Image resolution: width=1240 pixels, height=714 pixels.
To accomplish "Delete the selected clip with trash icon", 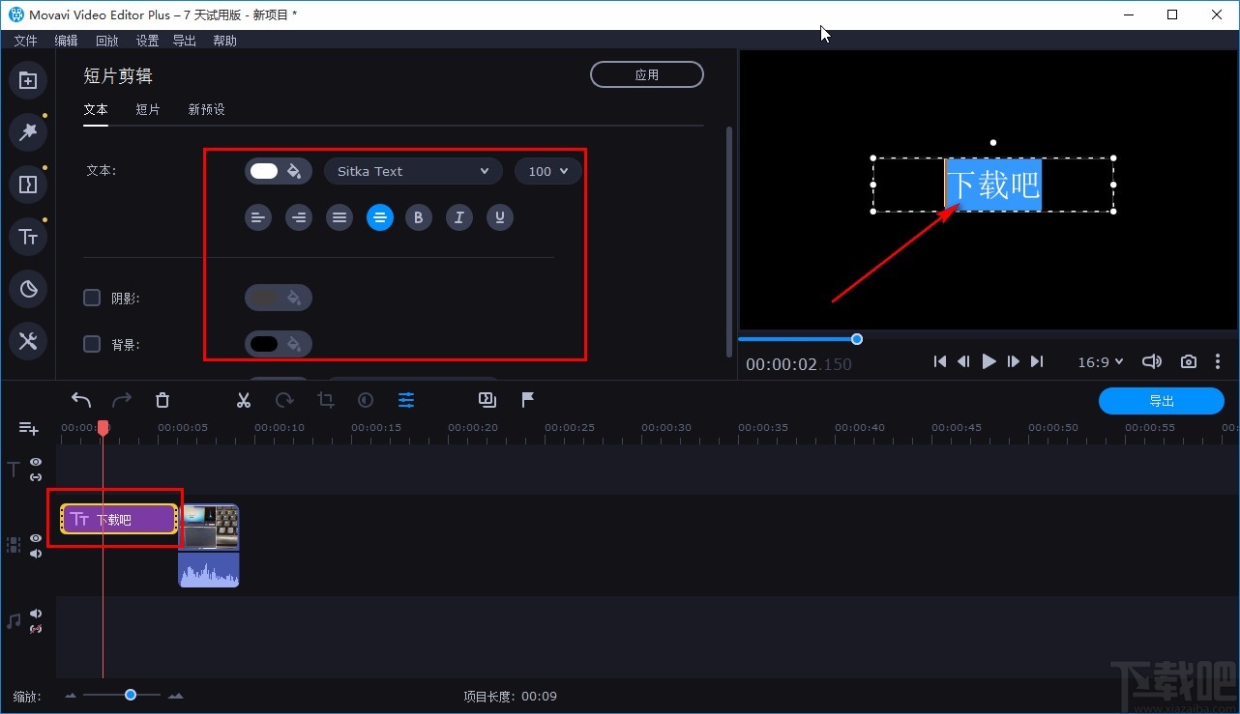I will [162, 400].
